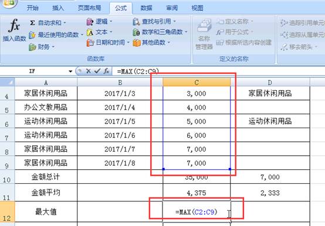
Task: Click the date cell 2017/1/8
Action: [120, 163]
